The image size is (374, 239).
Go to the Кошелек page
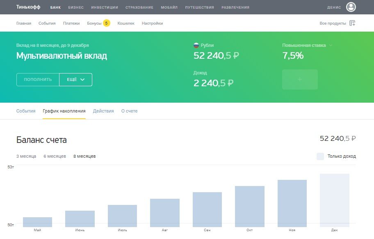pyautogui.click(x=126, y=23)
